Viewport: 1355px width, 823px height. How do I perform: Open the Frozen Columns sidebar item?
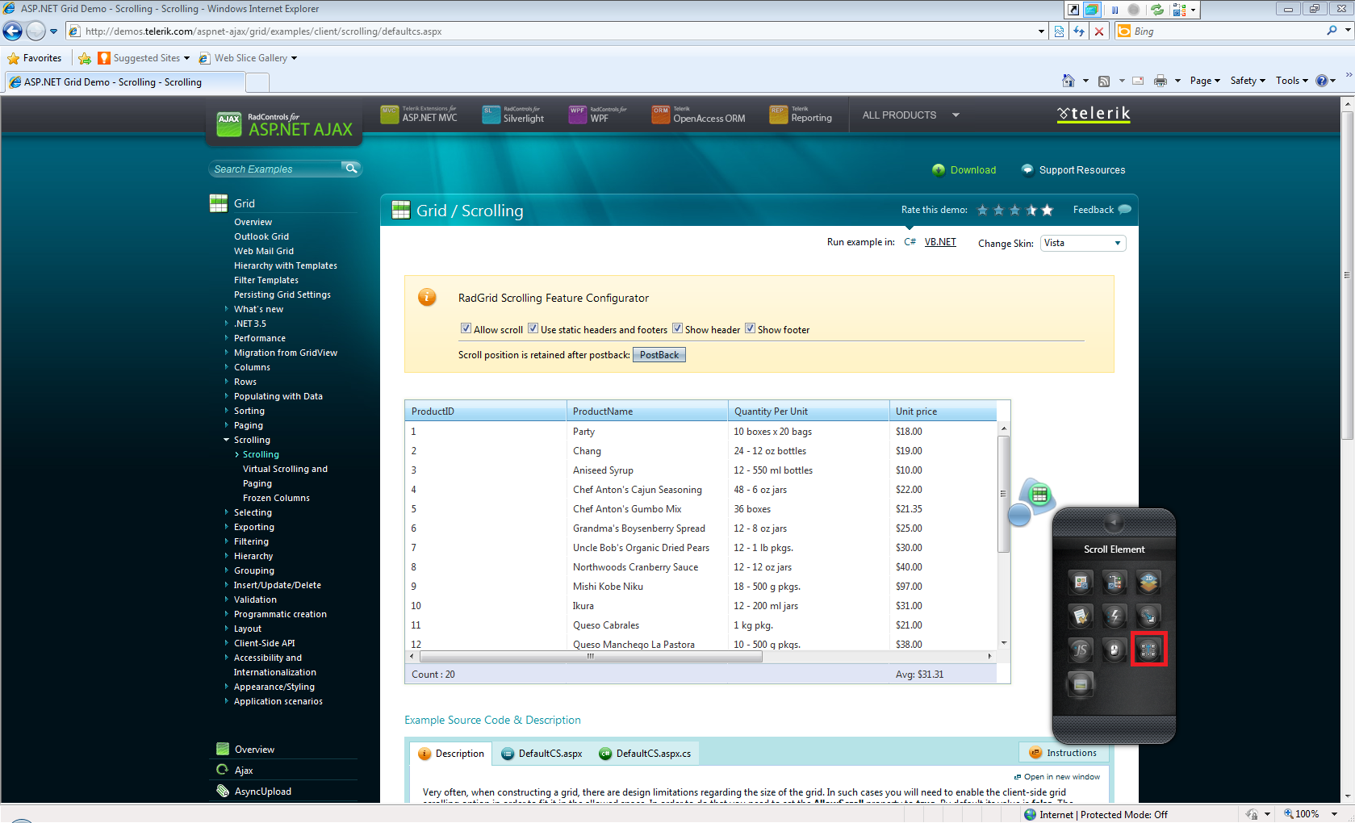click(x=276, y=498)
